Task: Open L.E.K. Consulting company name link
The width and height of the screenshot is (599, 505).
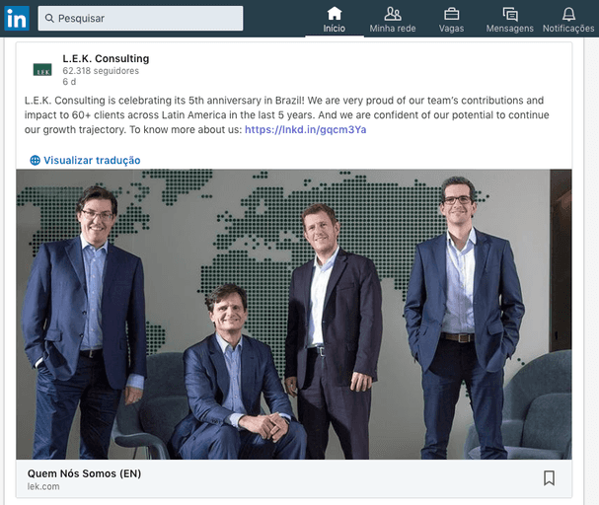Action: coord(106,58)
